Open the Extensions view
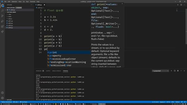The width and height of the screenshot is (187, 105). tap(2, 27)
